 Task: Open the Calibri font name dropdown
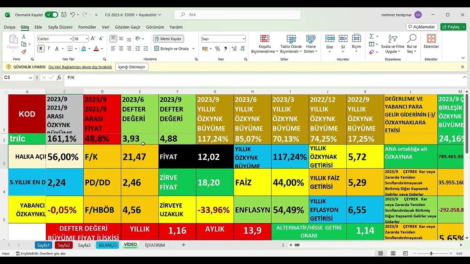(71, 39)
